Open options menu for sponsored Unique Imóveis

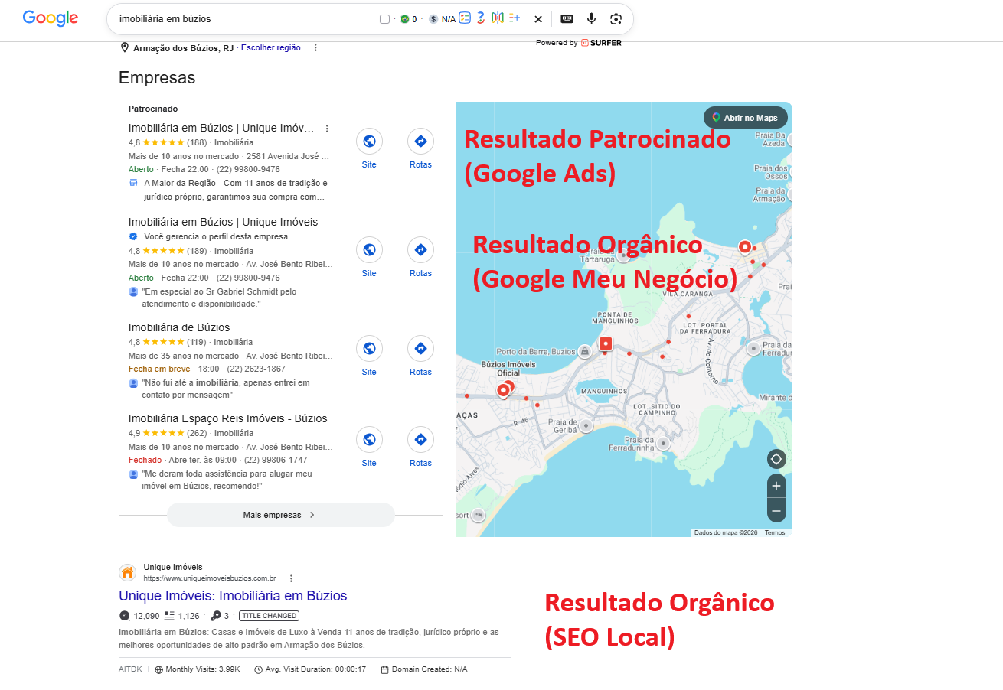(327, 129)
